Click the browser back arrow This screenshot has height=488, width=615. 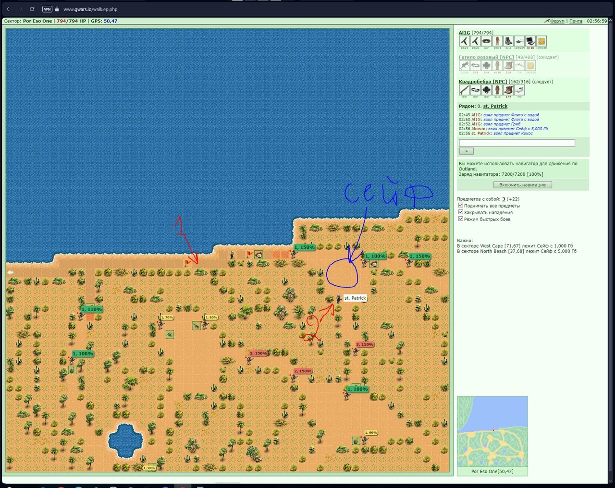coord(8,9)
